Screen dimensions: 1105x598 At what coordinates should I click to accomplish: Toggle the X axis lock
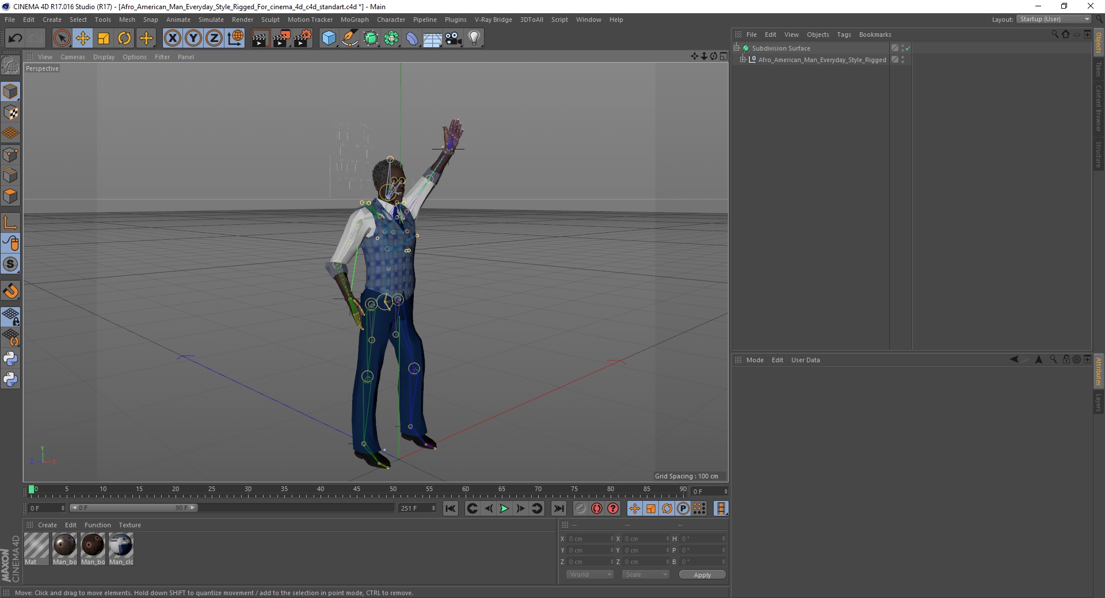172,39
